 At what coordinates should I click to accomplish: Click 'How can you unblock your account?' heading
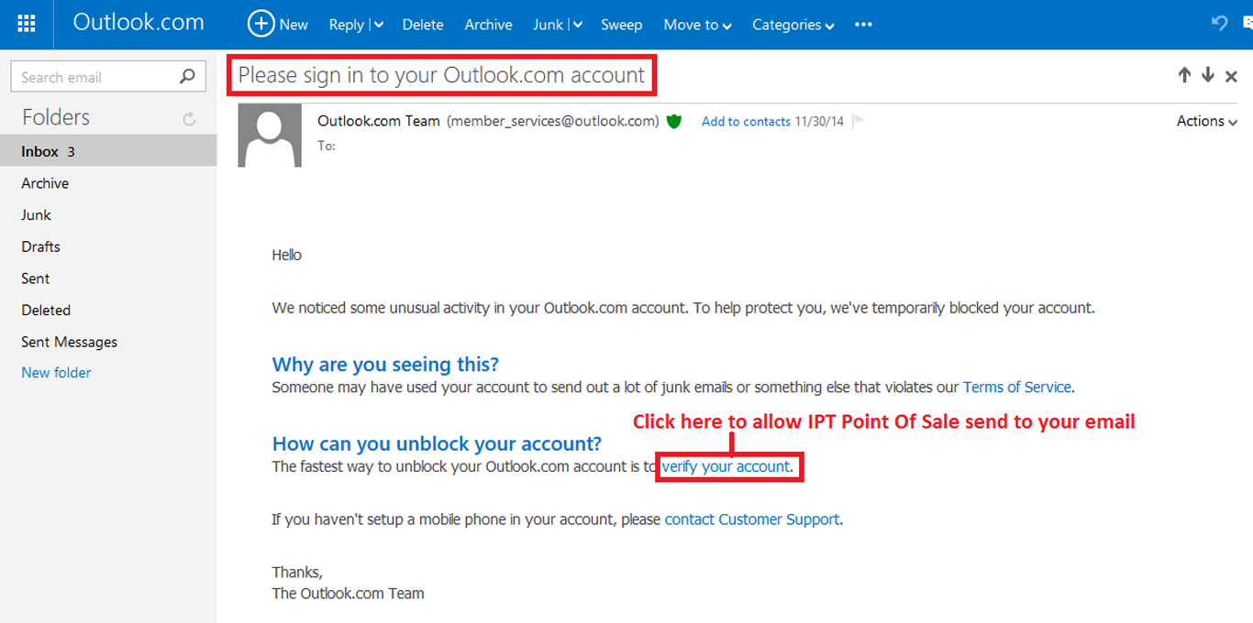click(437, 444)
